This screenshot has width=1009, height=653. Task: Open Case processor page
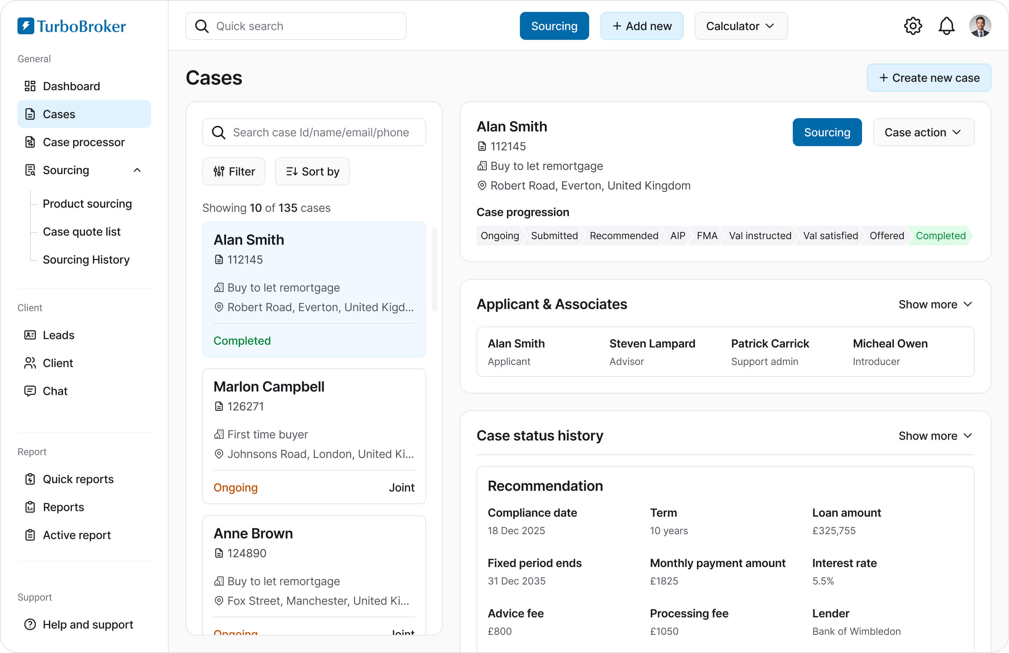pos(84,142)
